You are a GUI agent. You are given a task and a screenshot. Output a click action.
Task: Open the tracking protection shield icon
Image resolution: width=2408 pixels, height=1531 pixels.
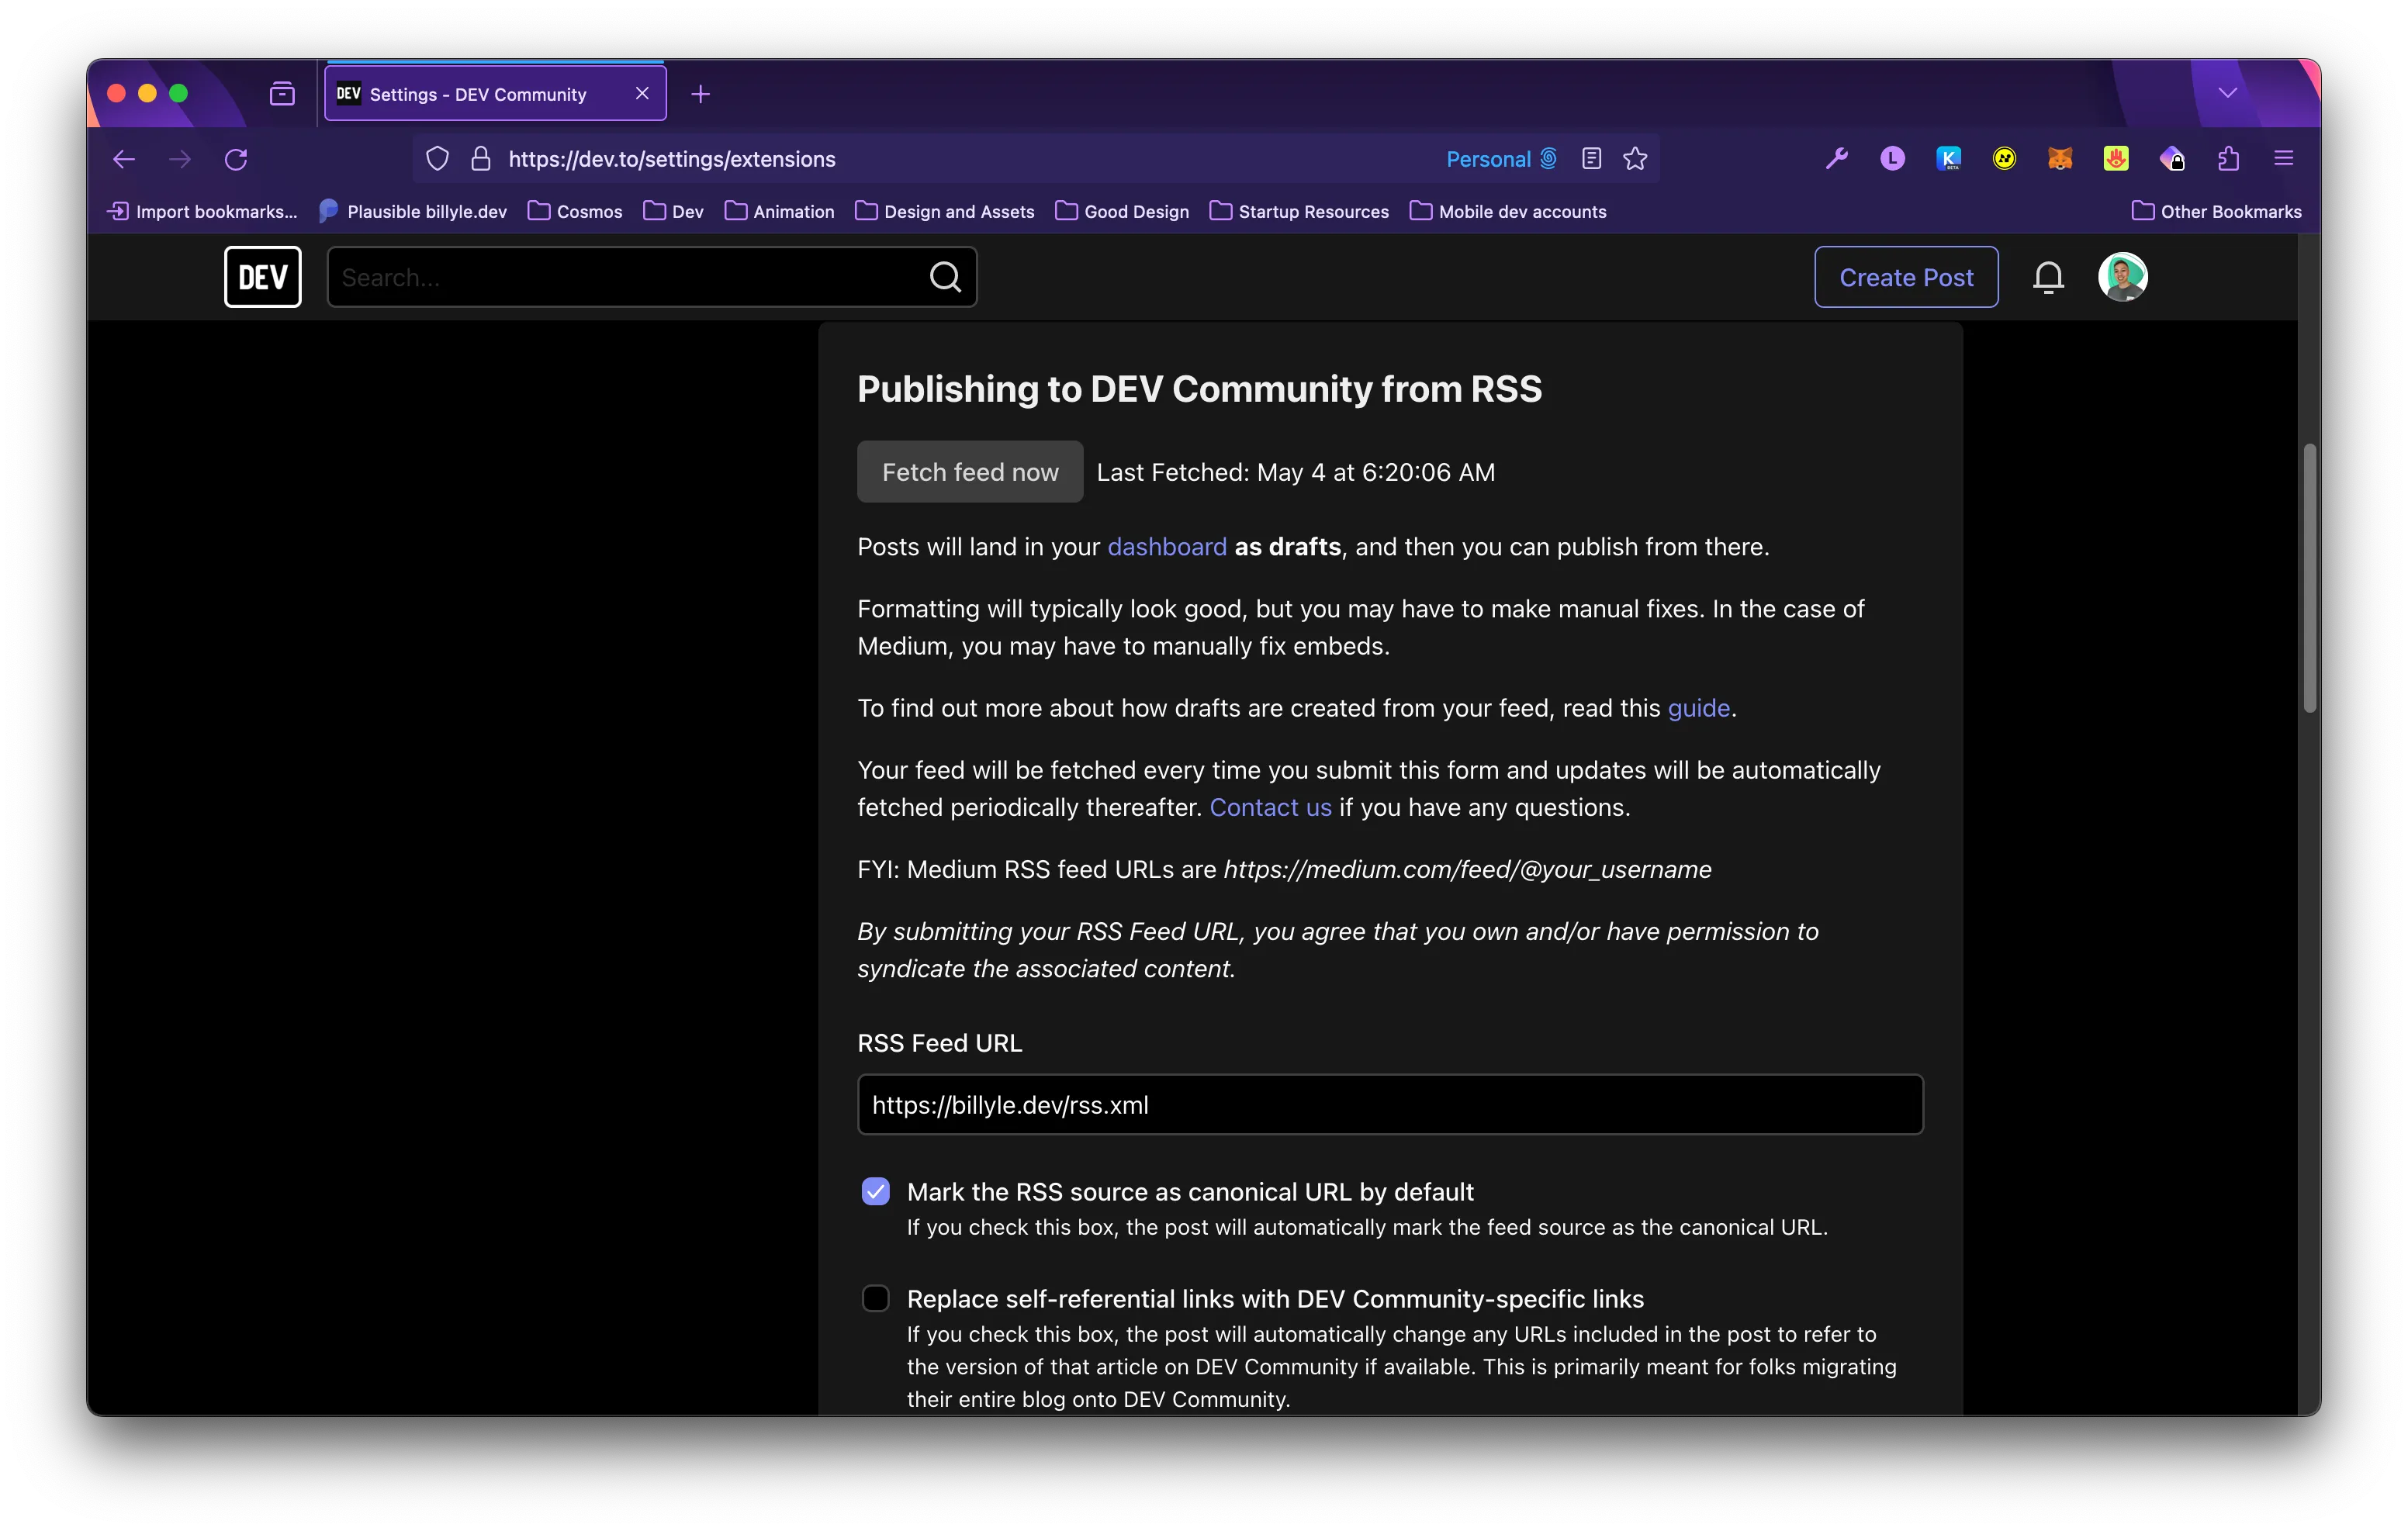coord(437,159)
